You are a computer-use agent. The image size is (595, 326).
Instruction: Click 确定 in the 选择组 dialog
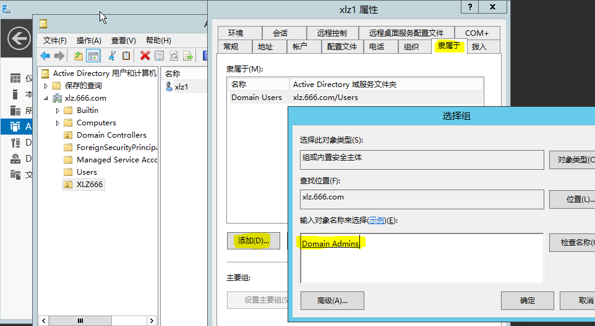tap(528, 301)
